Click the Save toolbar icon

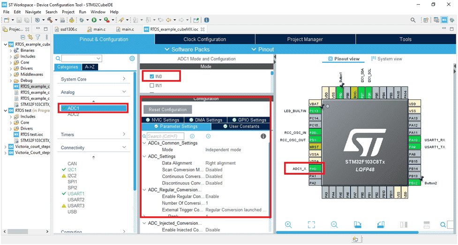pyautogui.click(x=19, y=20)
